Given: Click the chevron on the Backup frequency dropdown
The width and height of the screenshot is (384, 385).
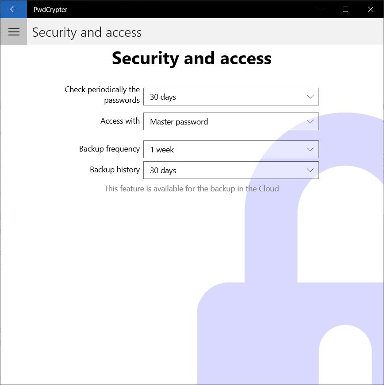Looking at the screenshot, I should click(310, 149).
